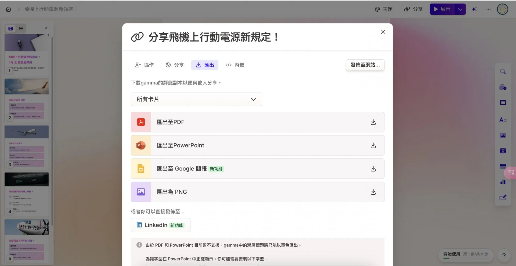Click 分享 in the top toolbar
516x266 pixels.
(413, 9)
